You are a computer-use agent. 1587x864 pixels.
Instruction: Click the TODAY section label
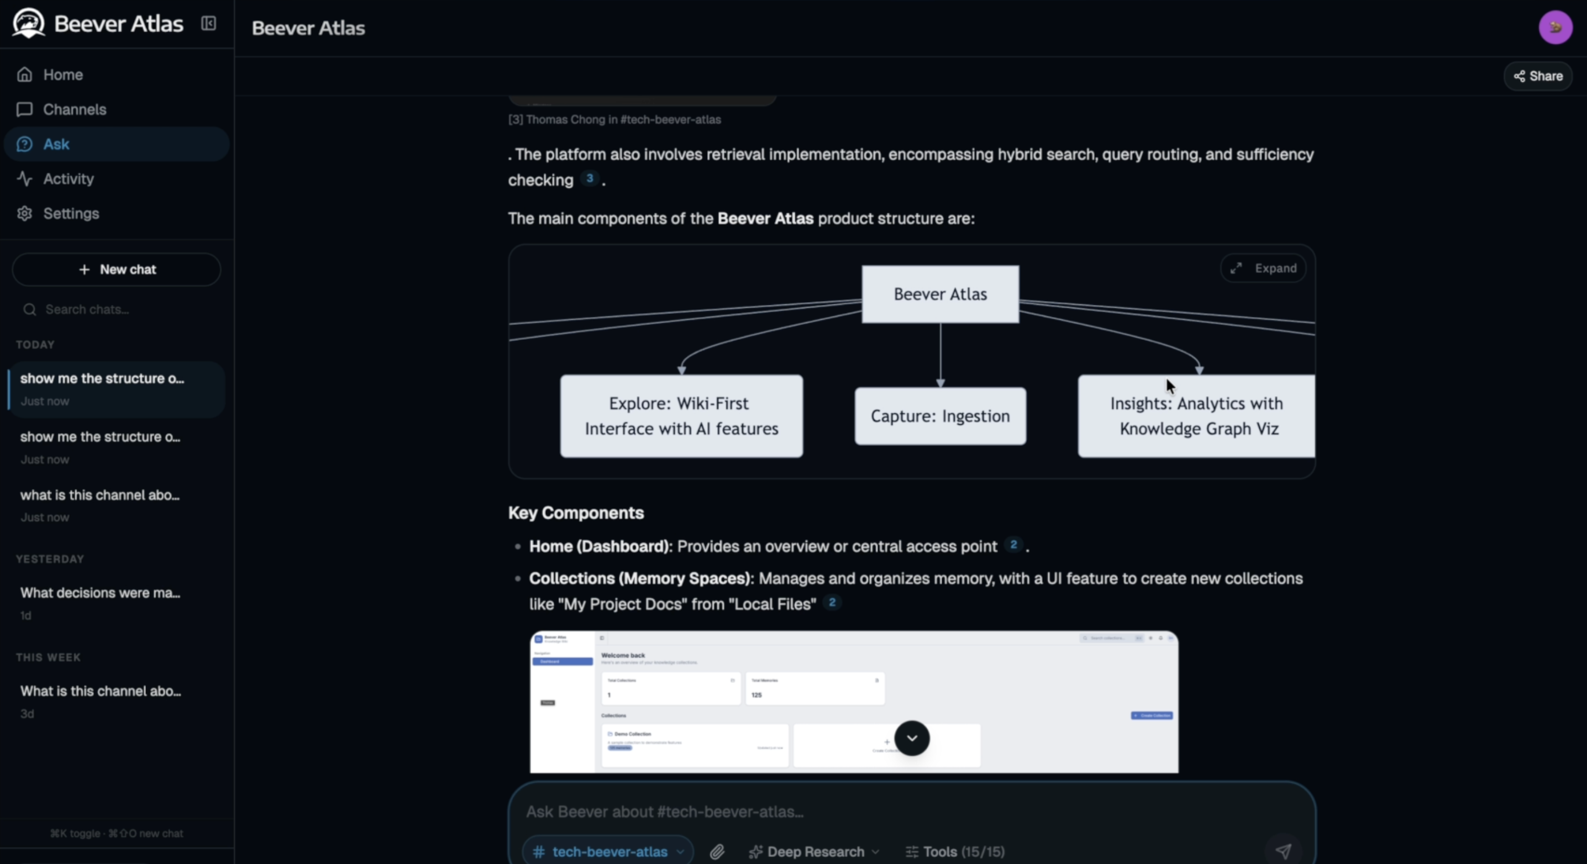tap(35, 344)
